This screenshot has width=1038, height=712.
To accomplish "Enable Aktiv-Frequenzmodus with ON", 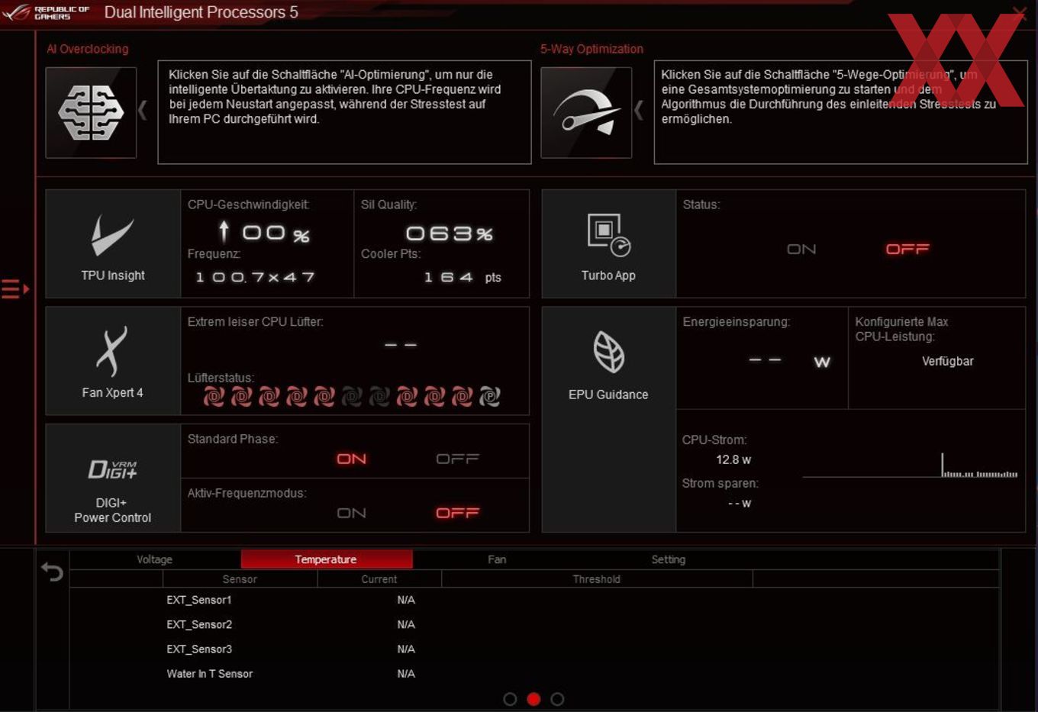I will pyautogui.click(x=352, y=513).
